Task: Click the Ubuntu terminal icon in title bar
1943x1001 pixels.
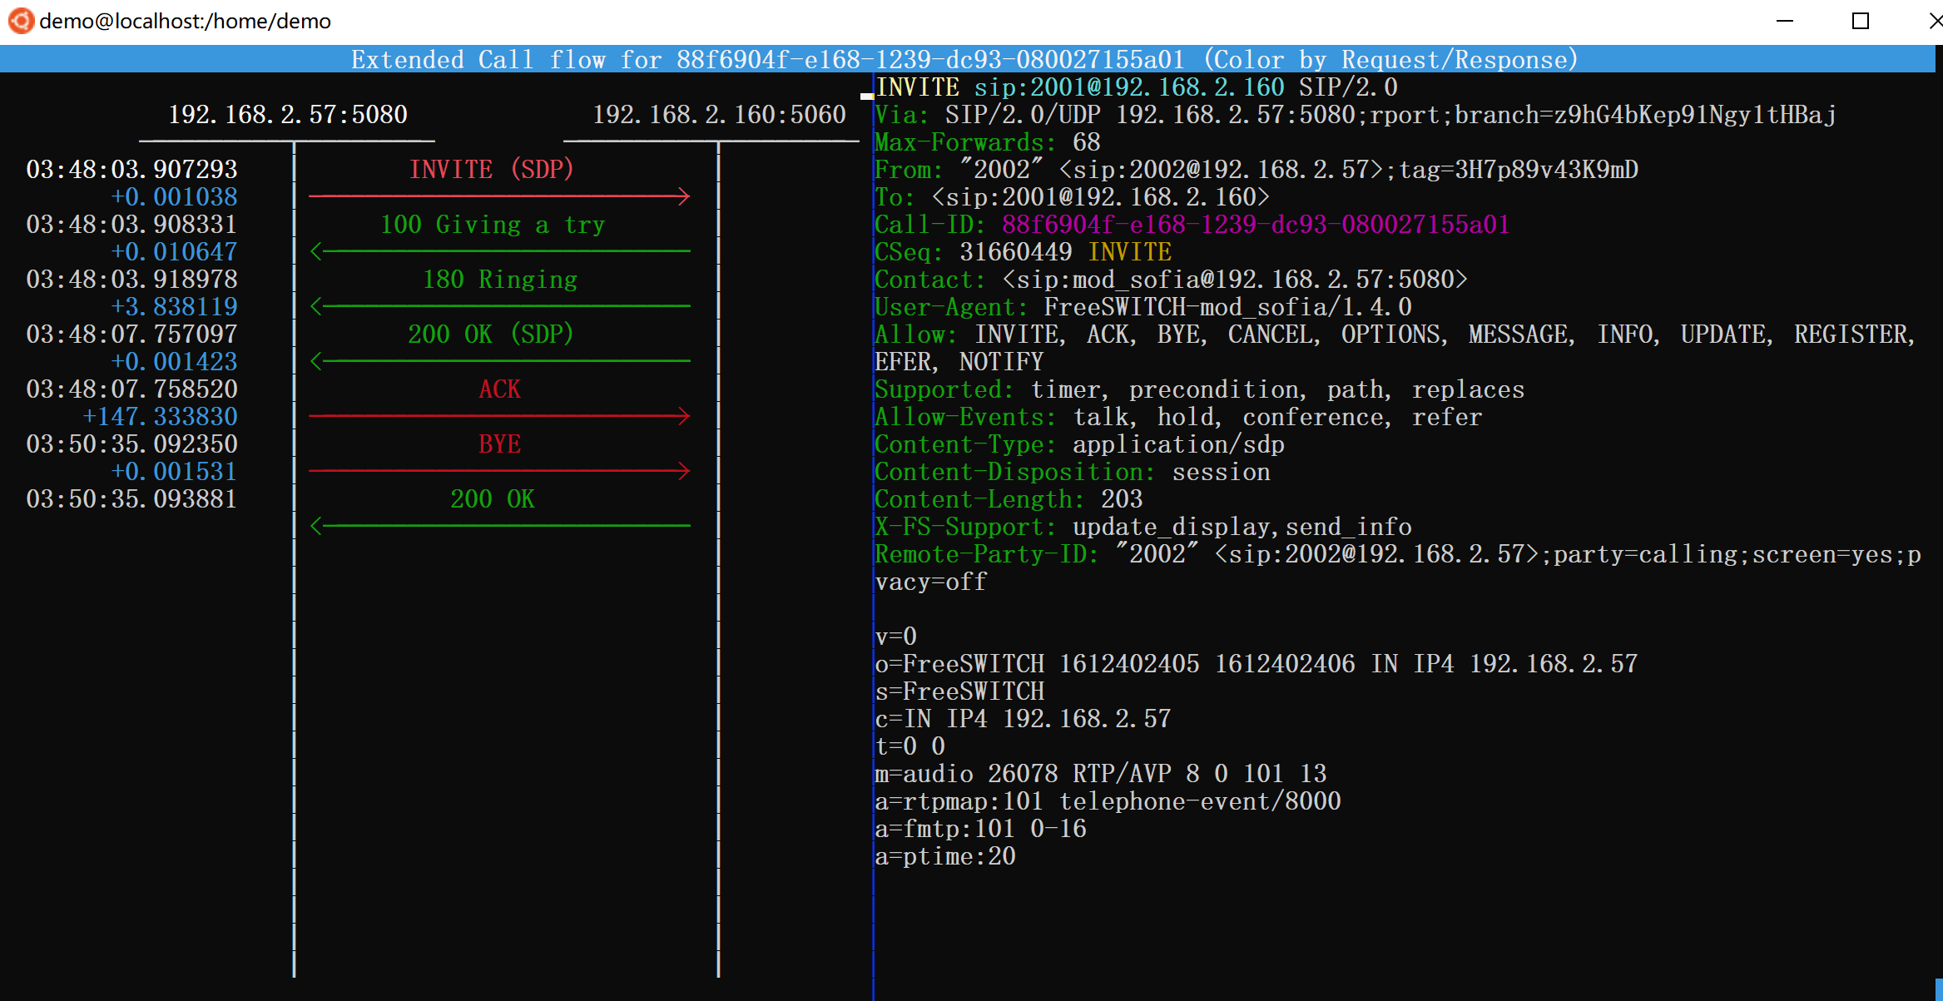Action: pyautogui.click(x=21, y=21)
